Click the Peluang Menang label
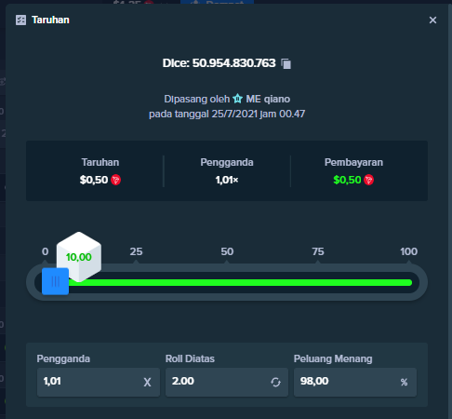 pos(333,358)
